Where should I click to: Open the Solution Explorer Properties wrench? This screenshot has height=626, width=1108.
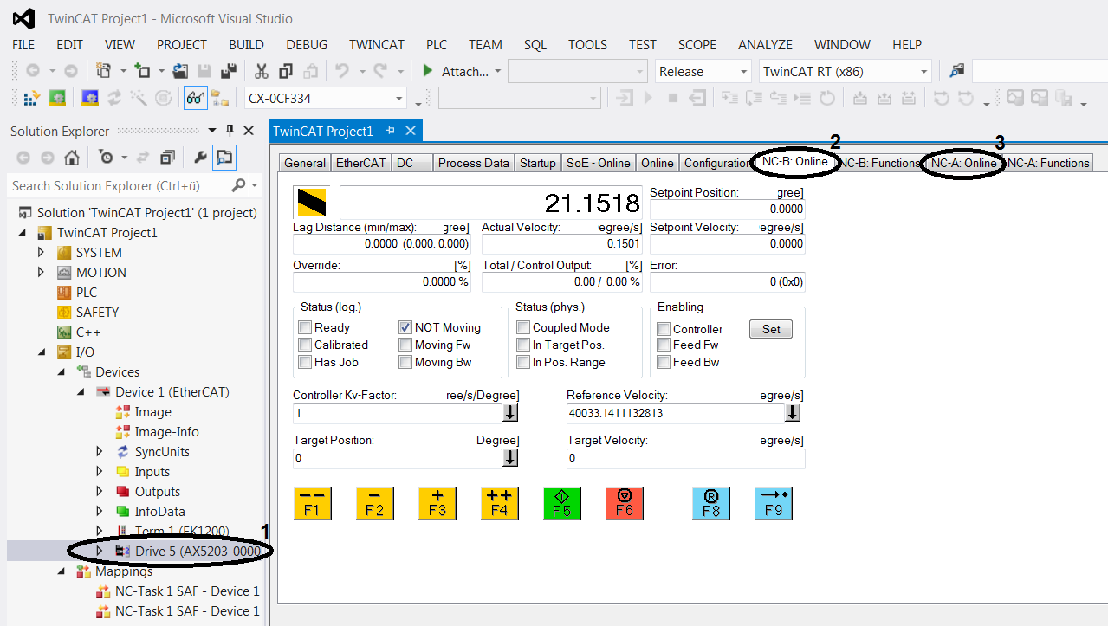(201, 158)
